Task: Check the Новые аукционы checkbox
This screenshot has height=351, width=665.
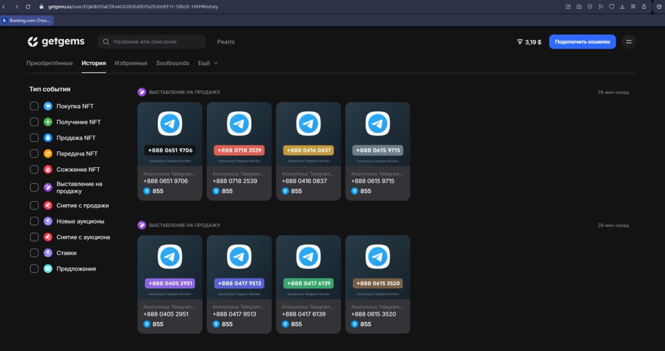Action: 34,221
